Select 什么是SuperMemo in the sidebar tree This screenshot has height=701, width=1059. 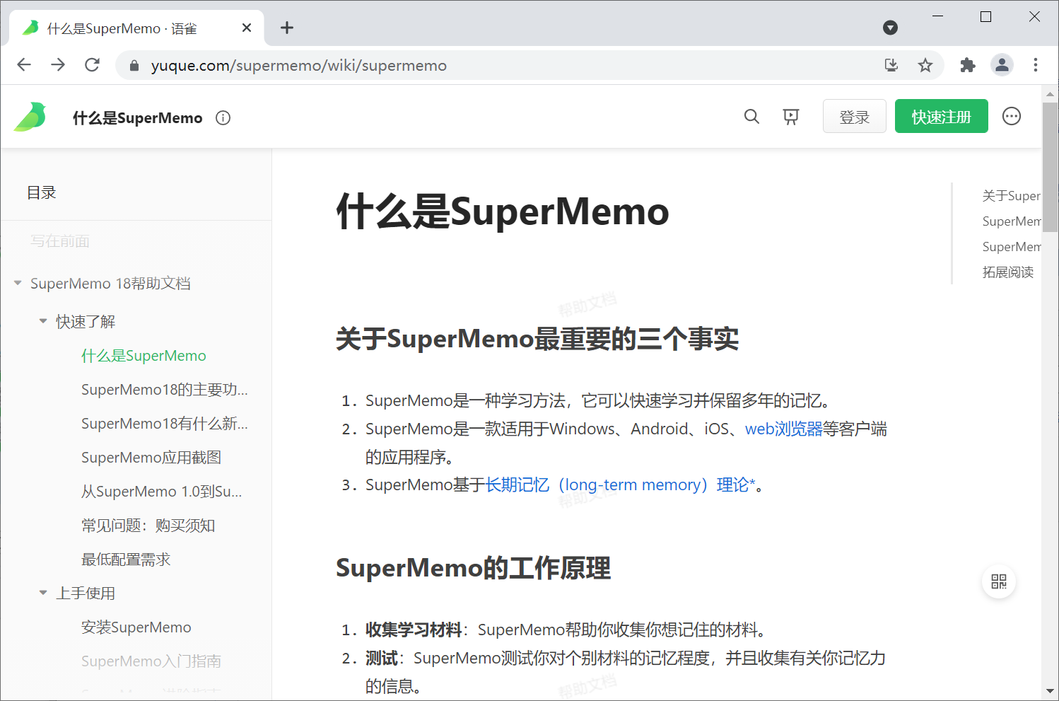(144, 356)
